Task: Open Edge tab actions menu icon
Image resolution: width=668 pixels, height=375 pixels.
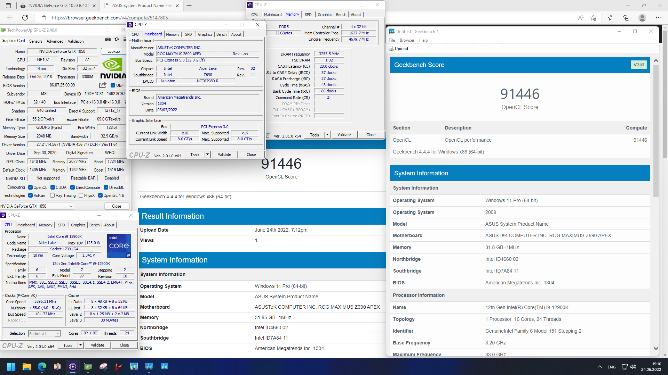Action: point(8,6)
